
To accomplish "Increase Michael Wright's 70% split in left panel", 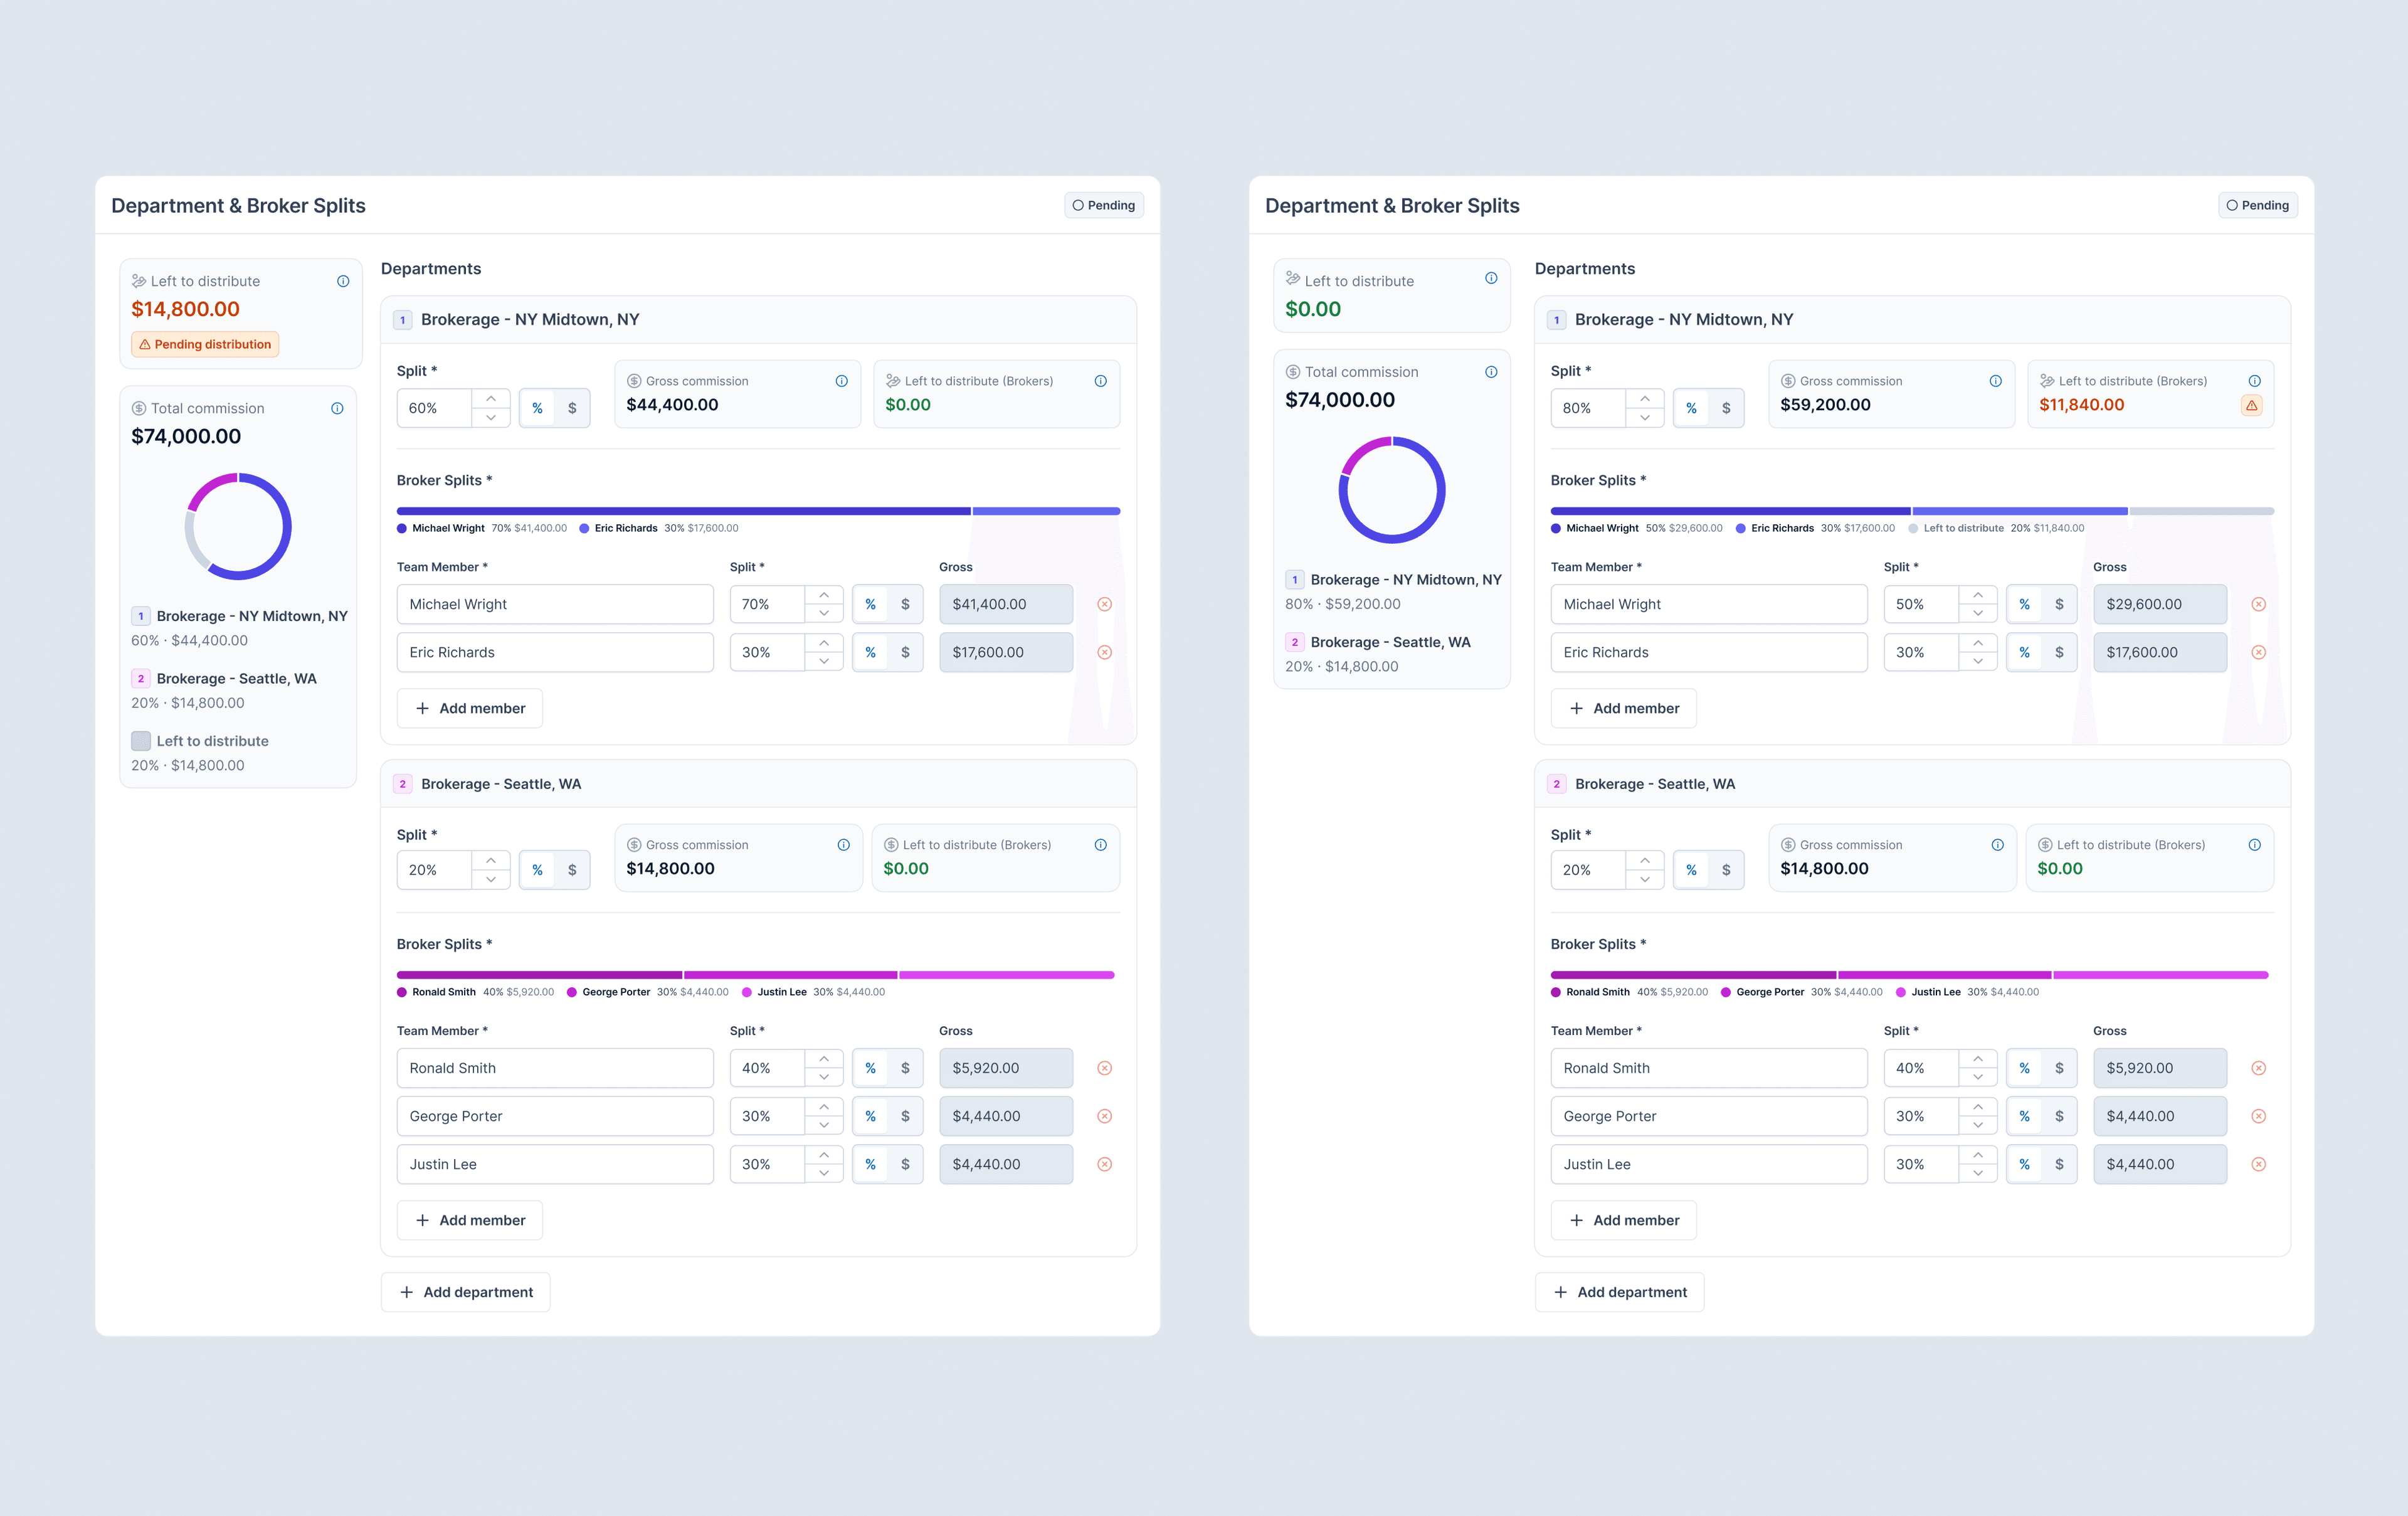I will point(824,594).
